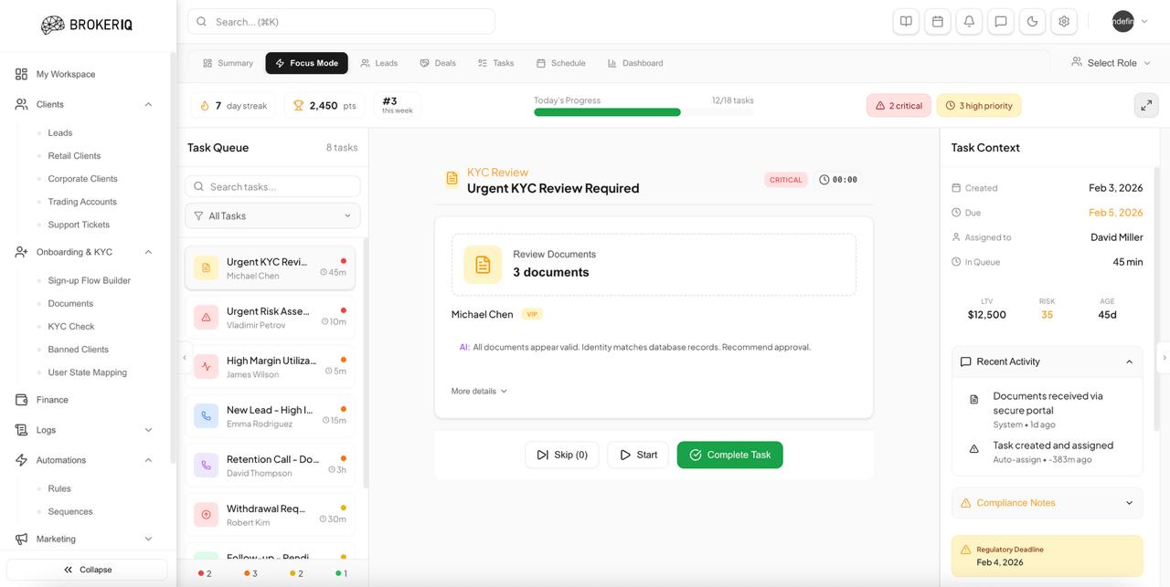Open the Select Role dropdown
The image size is (1170, 587).
(1111, 63)
